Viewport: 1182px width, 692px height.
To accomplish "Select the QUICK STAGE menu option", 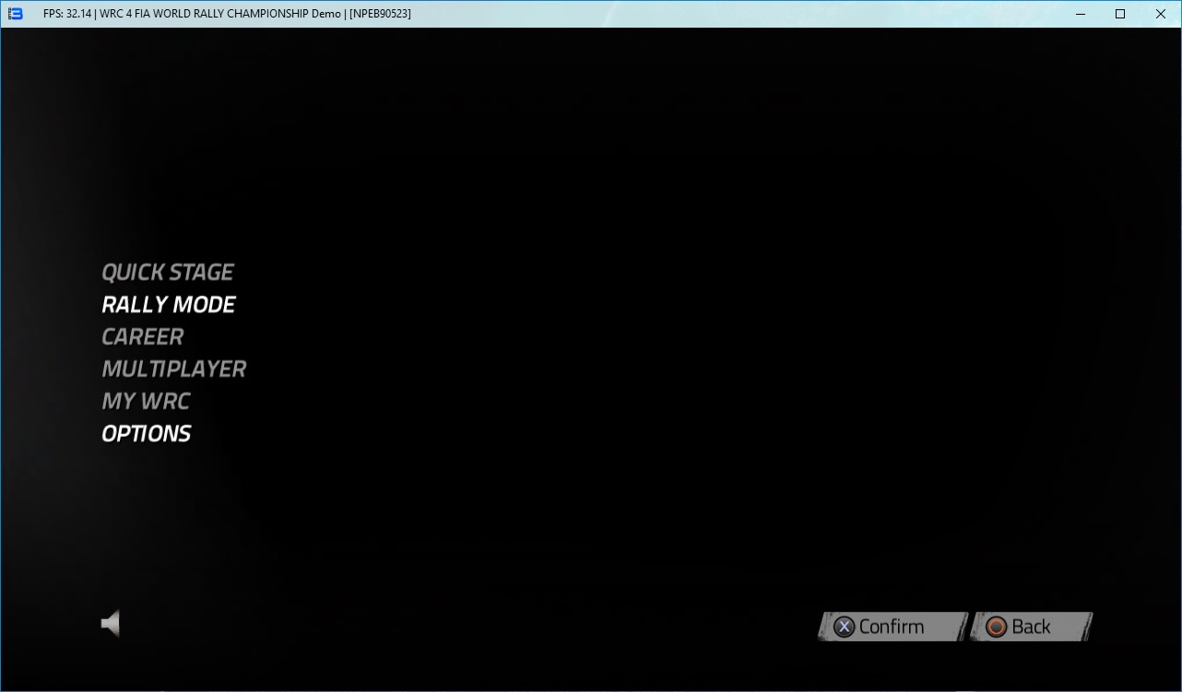I will [x=168, y=272].
